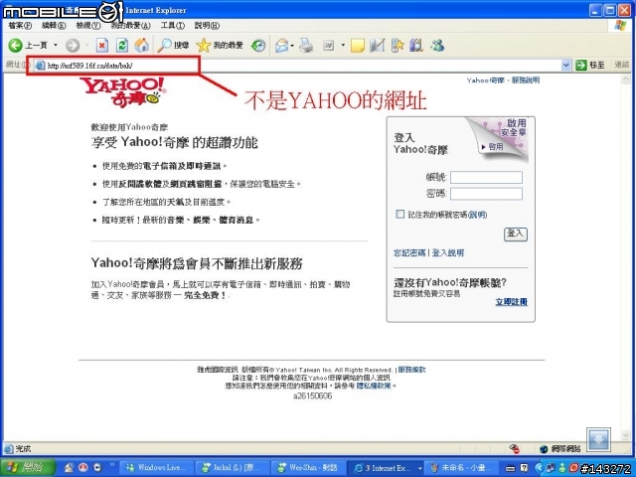Click the Terms of Service (服務條款) footer link
Viewport: 636px width, 477px height.
point(411,370)
